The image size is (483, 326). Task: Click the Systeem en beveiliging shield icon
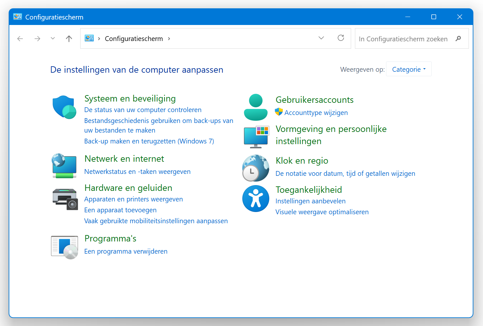pos(64,107)
